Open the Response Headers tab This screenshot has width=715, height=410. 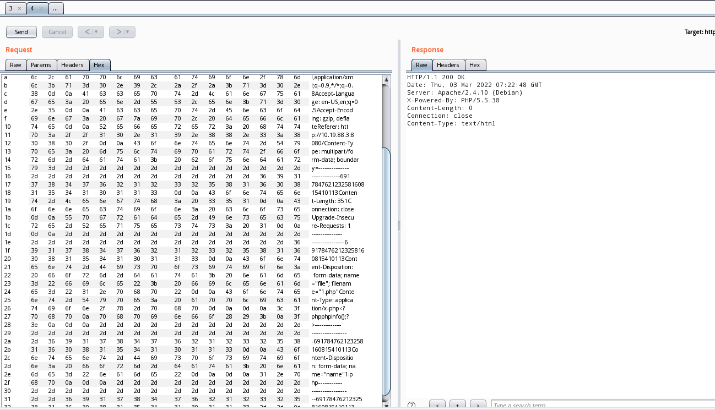[448, 65]
